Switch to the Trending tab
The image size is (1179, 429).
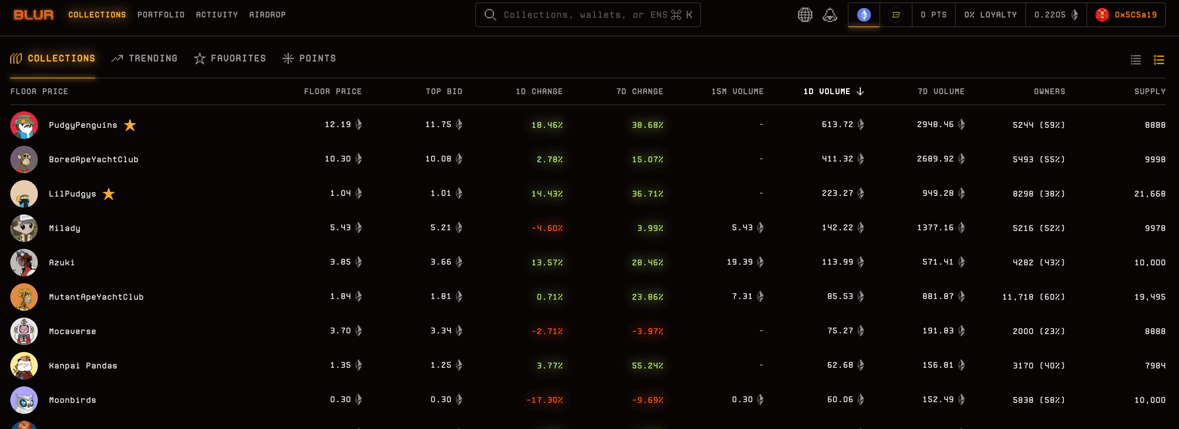144,58
